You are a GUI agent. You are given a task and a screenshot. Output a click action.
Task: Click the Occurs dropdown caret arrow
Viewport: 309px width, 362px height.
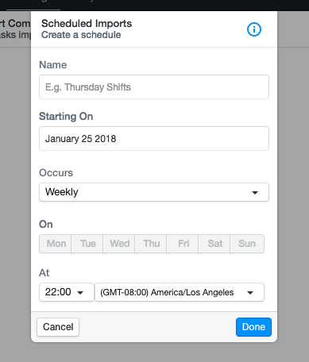point(255,193)
